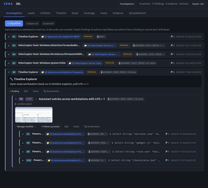Star the F8 finding

pyautogui.click(x=36, y=99)
